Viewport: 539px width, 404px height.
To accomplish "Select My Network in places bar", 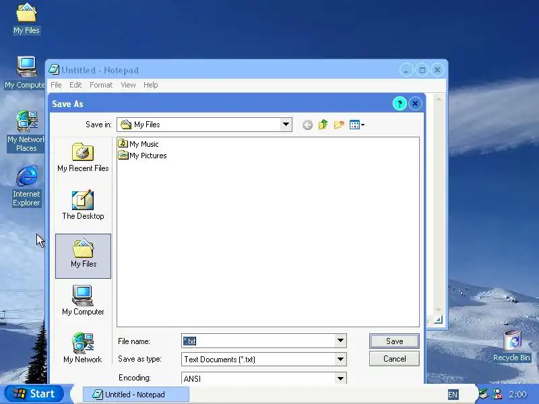I will (x=82, y=348).
